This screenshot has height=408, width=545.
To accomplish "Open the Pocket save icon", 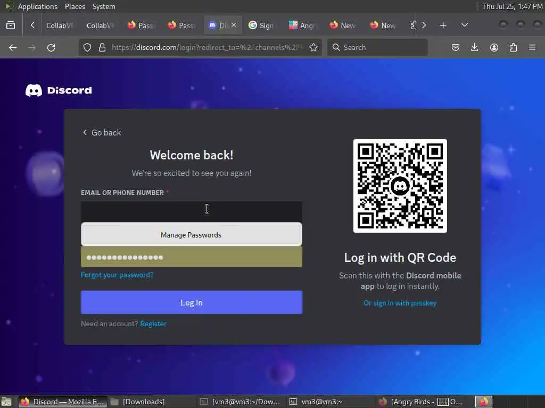I will tap(456, 47).
